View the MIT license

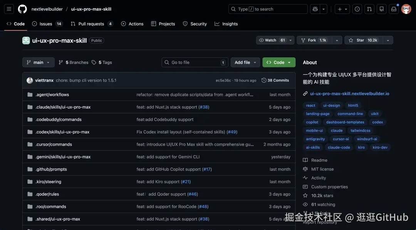point(319,169)
